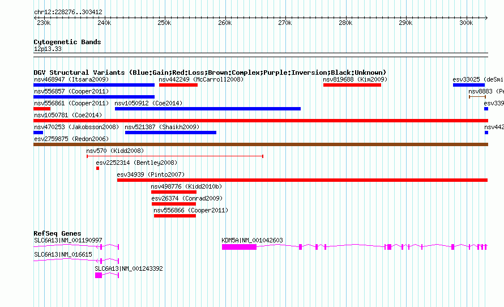Click the SLC6A13|NM_001243392 gene label
The image size is (504, 307).
click(x=129, y=268)
